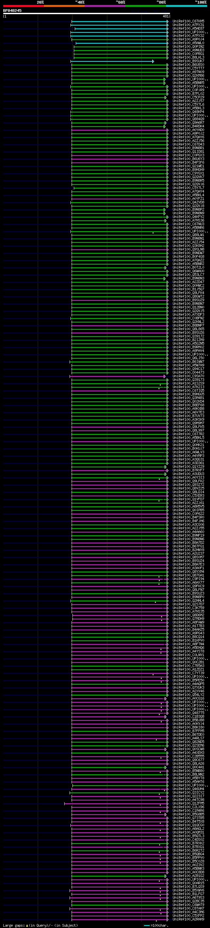Click the purple ~60% identity color legend

(x=105, y=6)
